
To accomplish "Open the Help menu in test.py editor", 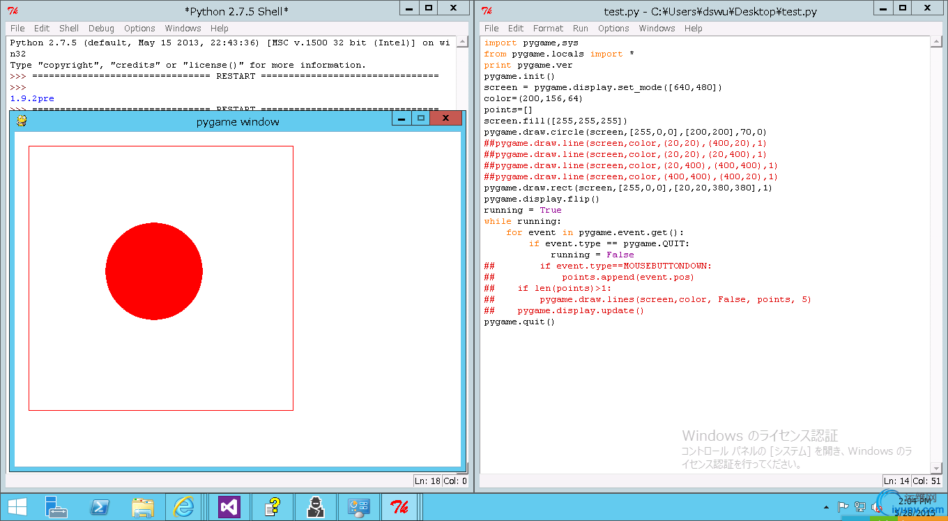I will point(693,29).
